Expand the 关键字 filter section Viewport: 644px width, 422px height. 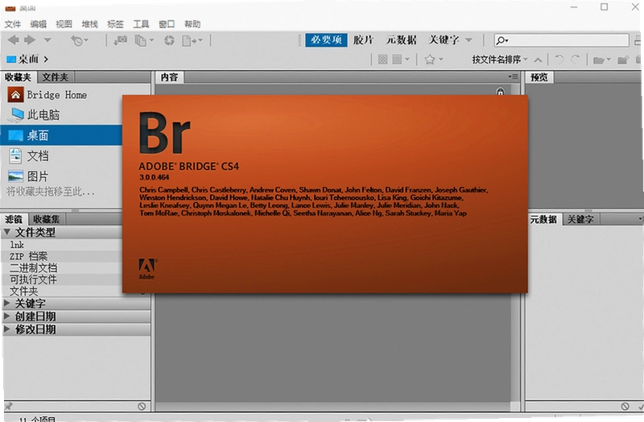click(6, 304)
